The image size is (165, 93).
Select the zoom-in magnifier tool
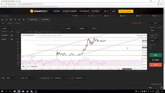(18, 59)
